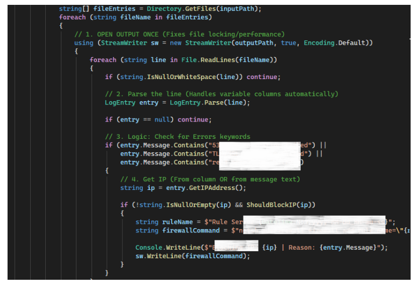This screenshot has width=416, height=283.
Task: Click 'entry.Message.Contains("re' on the third condition line
Action: [170, 162]
